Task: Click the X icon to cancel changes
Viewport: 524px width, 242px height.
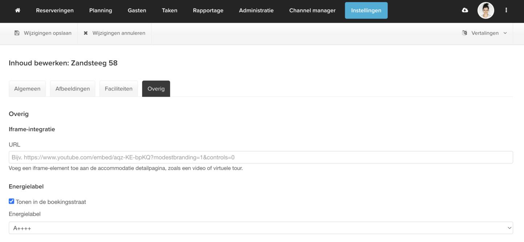Action: 86,33
